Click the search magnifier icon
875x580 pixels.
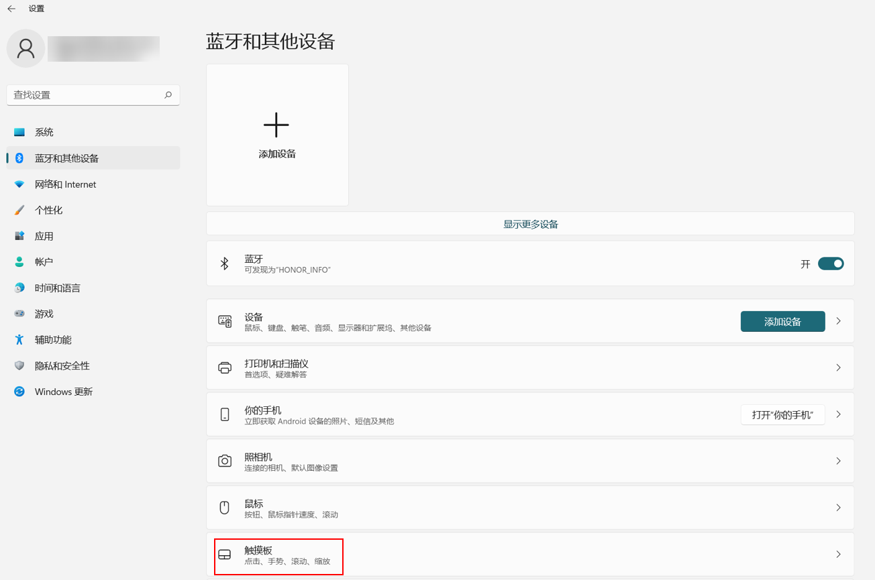coord(168,95)
